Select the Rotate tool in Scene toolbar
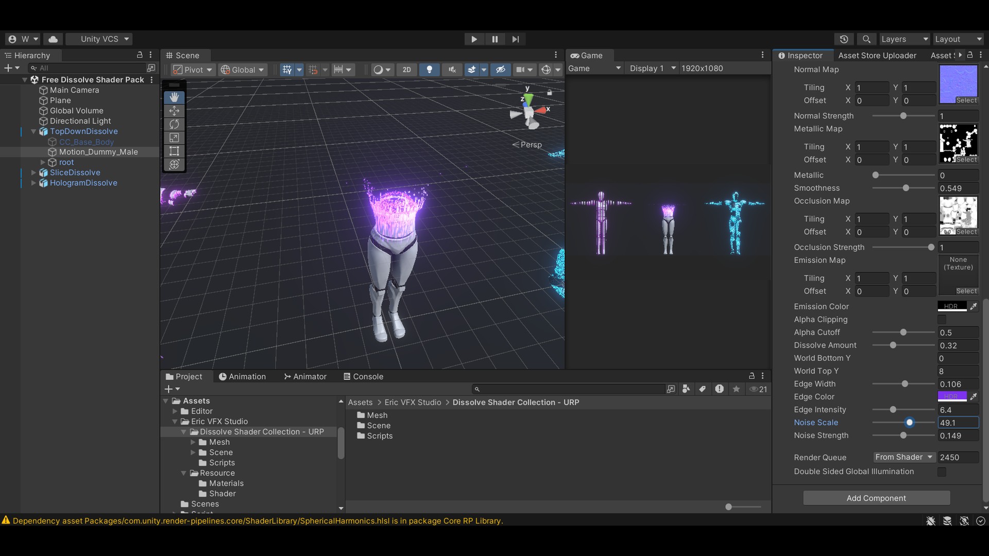Viewport: 989px width, 556px height. pos(174,124)
